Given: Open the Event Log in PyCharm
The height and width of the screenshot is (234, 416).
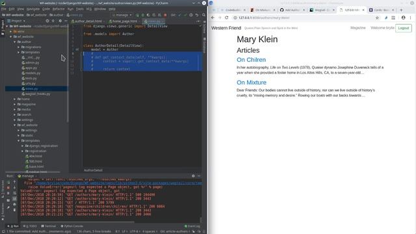Looking at the screenshot, I should 192,226.
